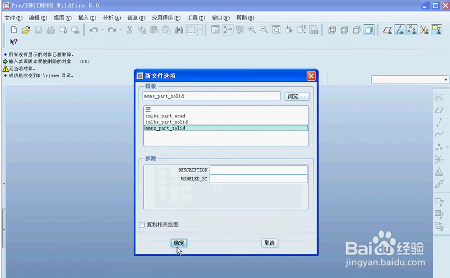Select the inlbs_part_ecad template
The image size is (450, 278).
(226, 115)
